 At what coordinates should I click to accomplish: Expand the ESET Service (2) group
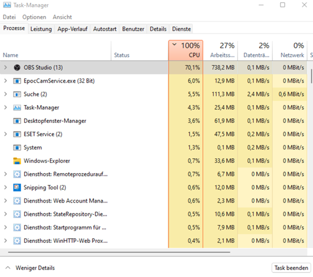[x=6, y=134]
